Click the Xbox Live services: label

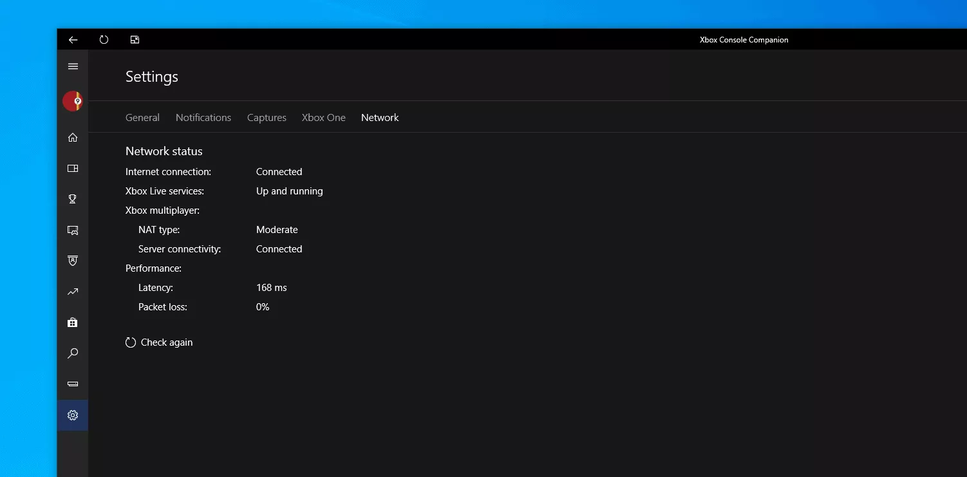pos(165,191)
